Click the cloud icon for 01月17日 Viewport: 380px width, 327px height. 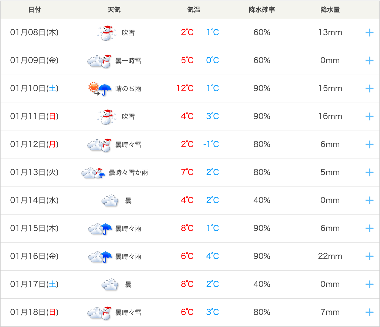tap(110, 284)
